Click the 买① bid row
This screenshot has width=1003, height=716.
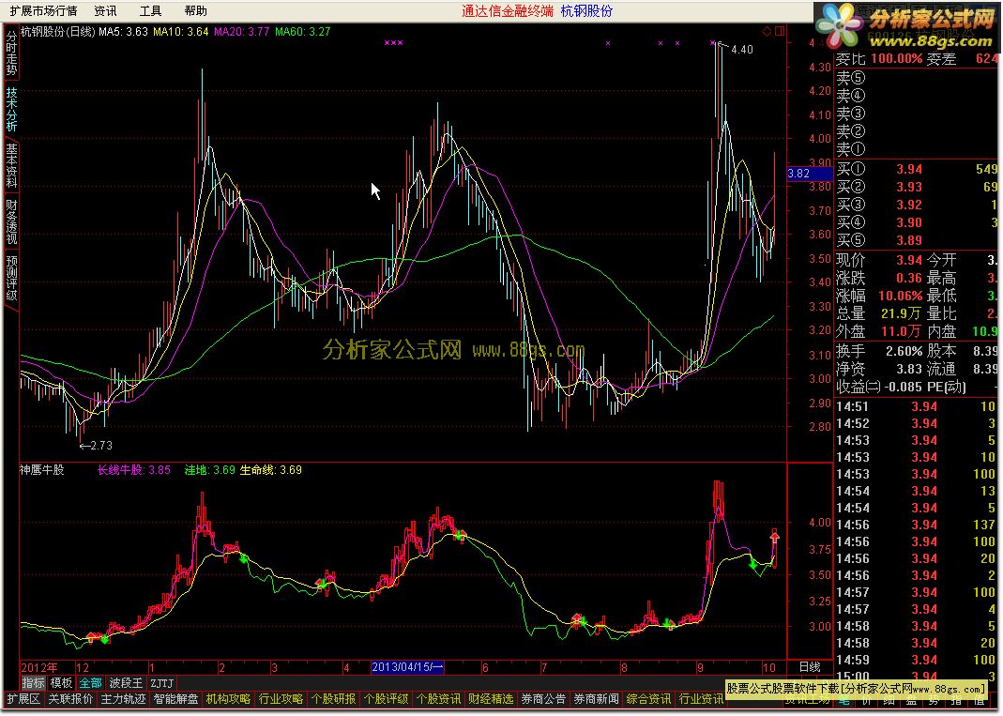click(x=916, y=169)
